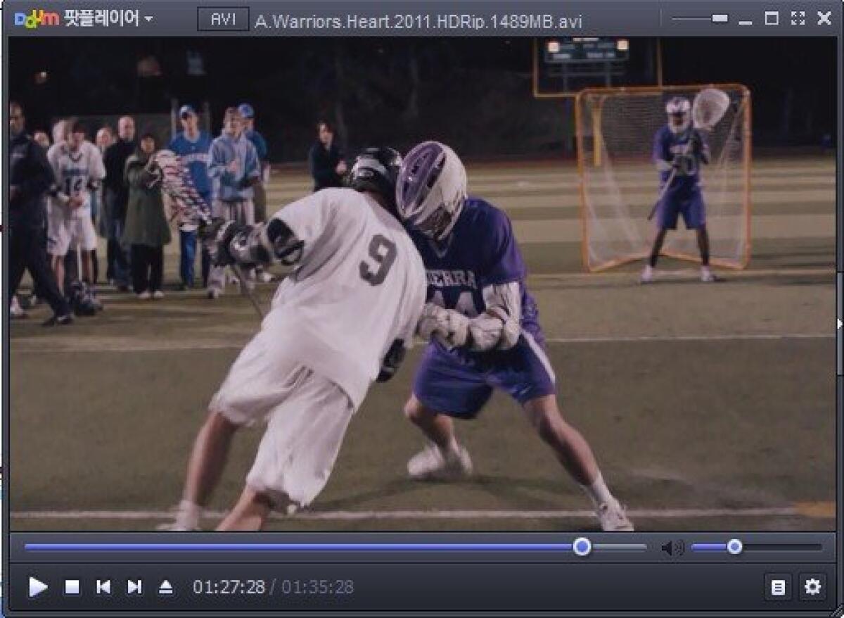Screen dimensions: 844x618
Task: Open the settings gear
Action: (812, 587)
